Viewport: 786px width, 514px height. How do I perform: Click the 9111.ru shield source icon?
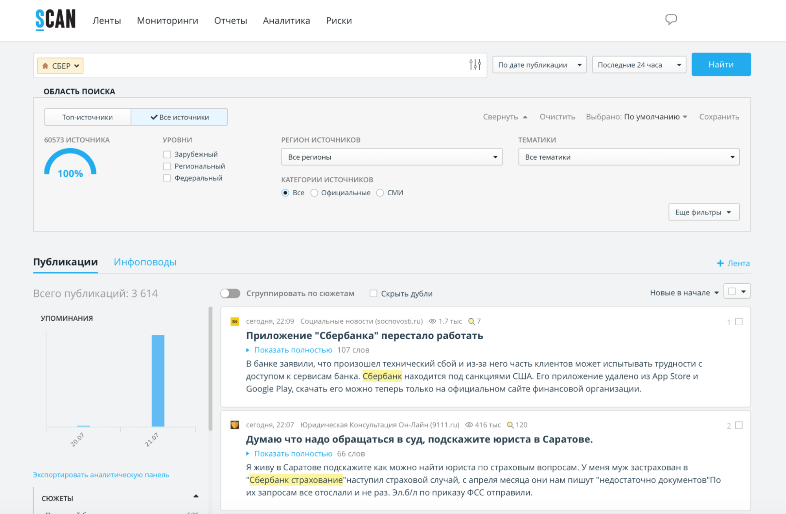tap(235, 425)
